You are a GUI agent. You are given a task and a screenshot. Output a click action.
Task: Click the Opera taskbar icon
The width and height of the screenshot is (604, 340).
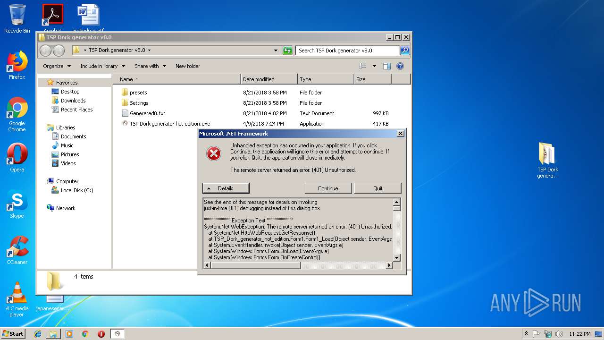point(101,334)
